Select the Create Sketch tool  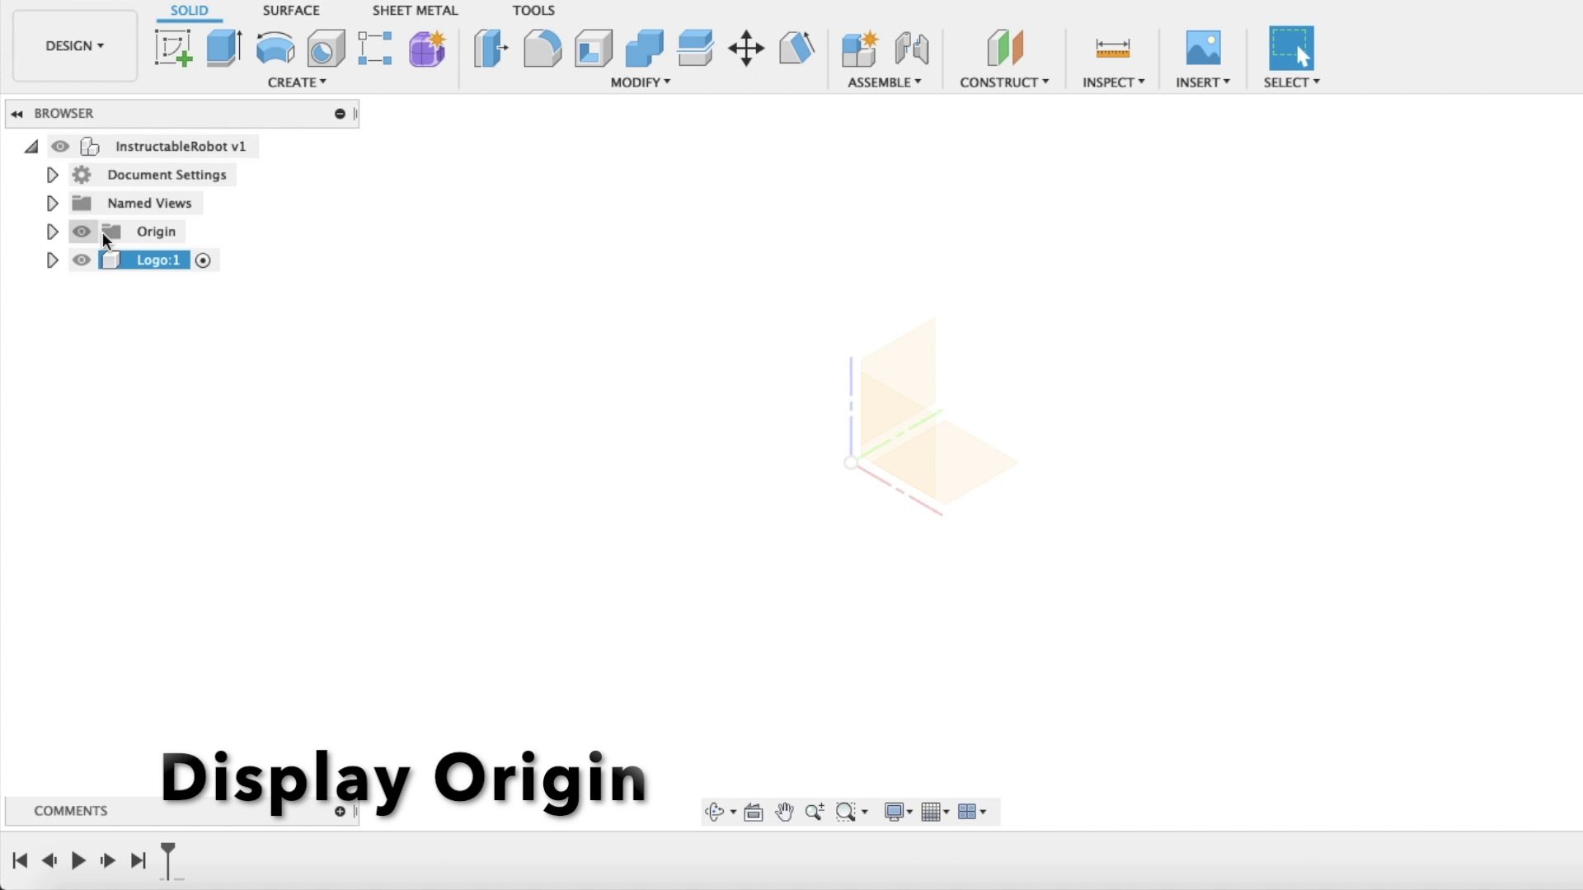173,48
